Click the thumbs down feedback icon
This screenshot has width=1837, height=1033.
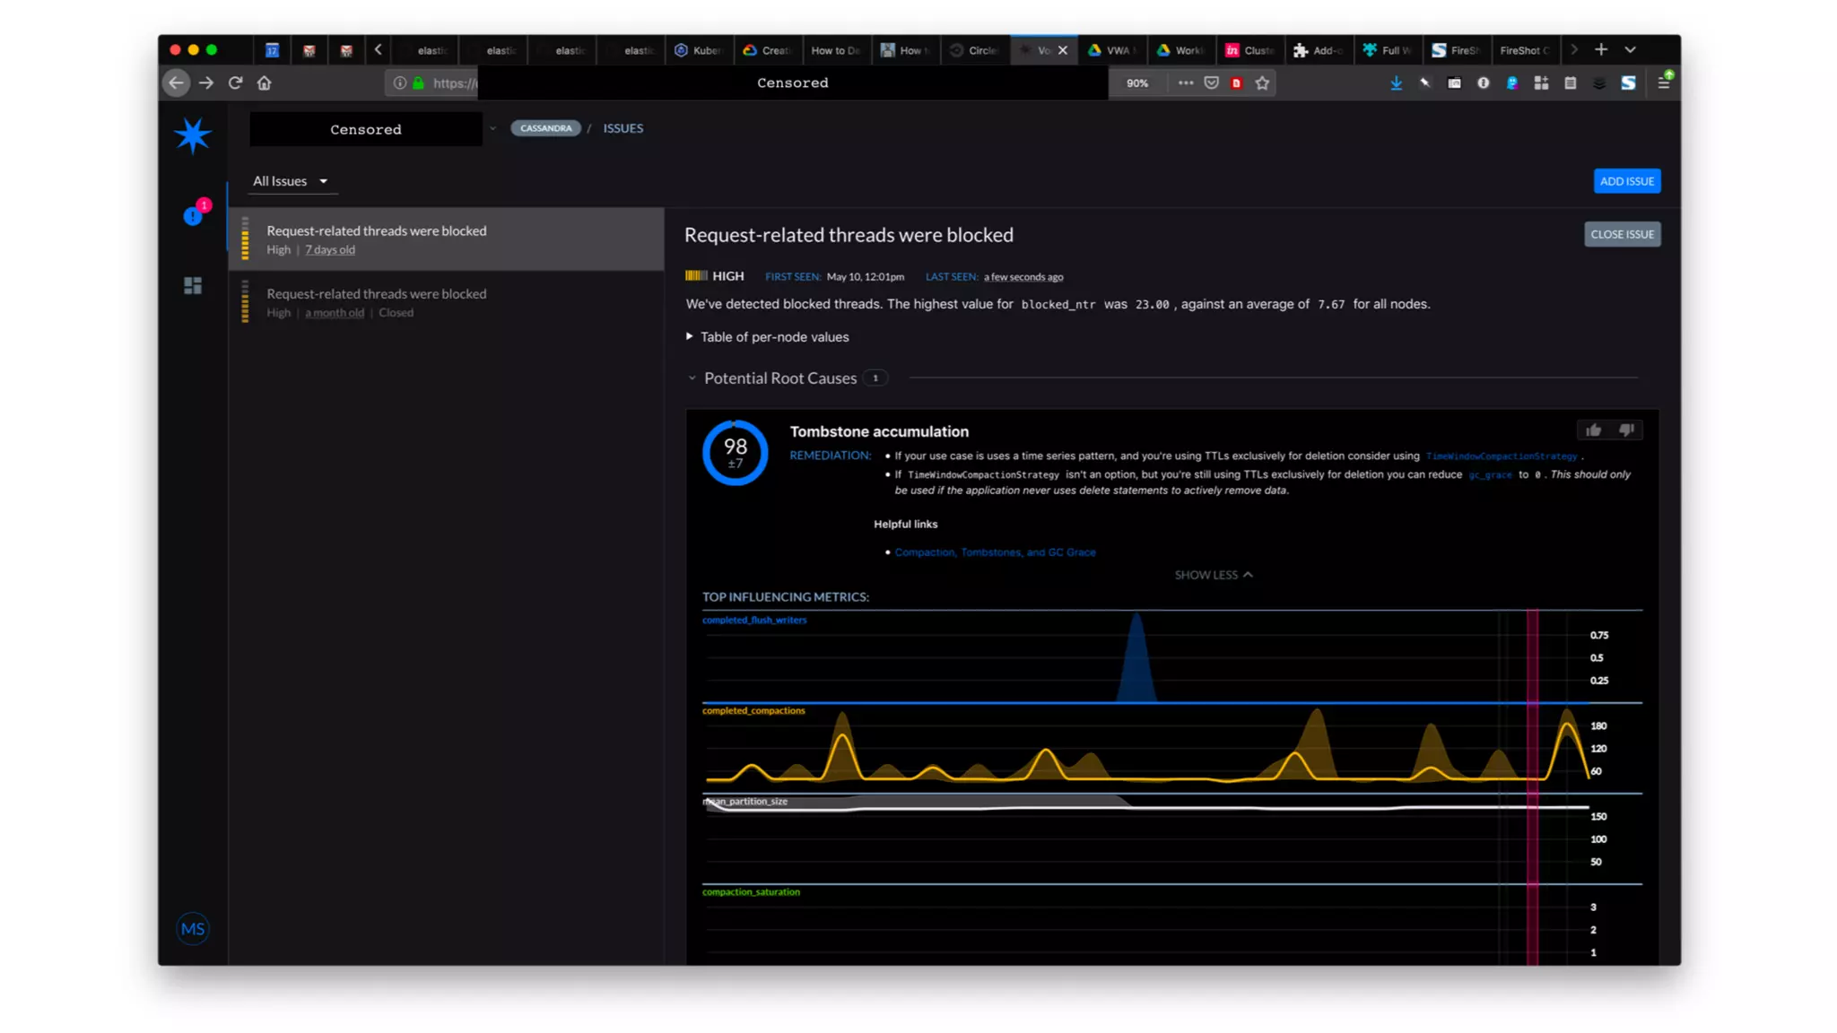pos(1626,430)
